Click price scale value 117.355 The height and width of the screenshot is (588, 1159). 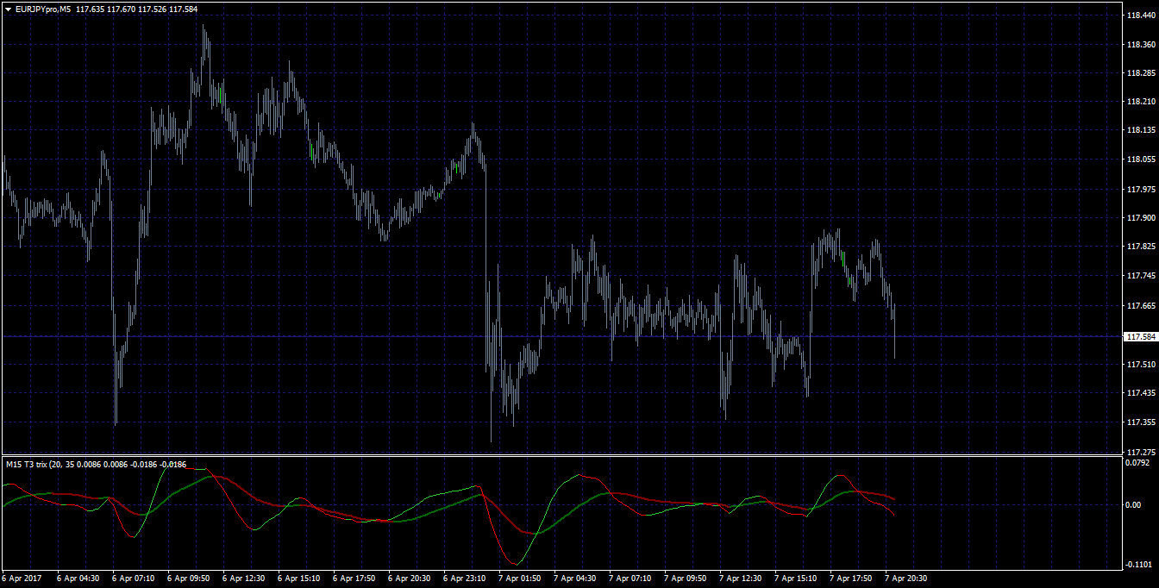(1140, 422)
